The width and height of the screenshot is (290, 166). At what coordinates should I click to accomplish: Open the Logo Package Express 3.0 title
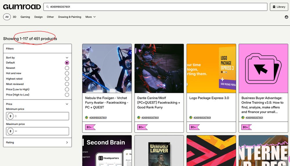(x=209, y=98)
